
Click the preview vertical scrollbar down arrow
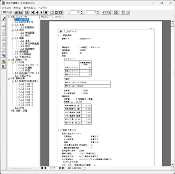click(x=172, y=164)
